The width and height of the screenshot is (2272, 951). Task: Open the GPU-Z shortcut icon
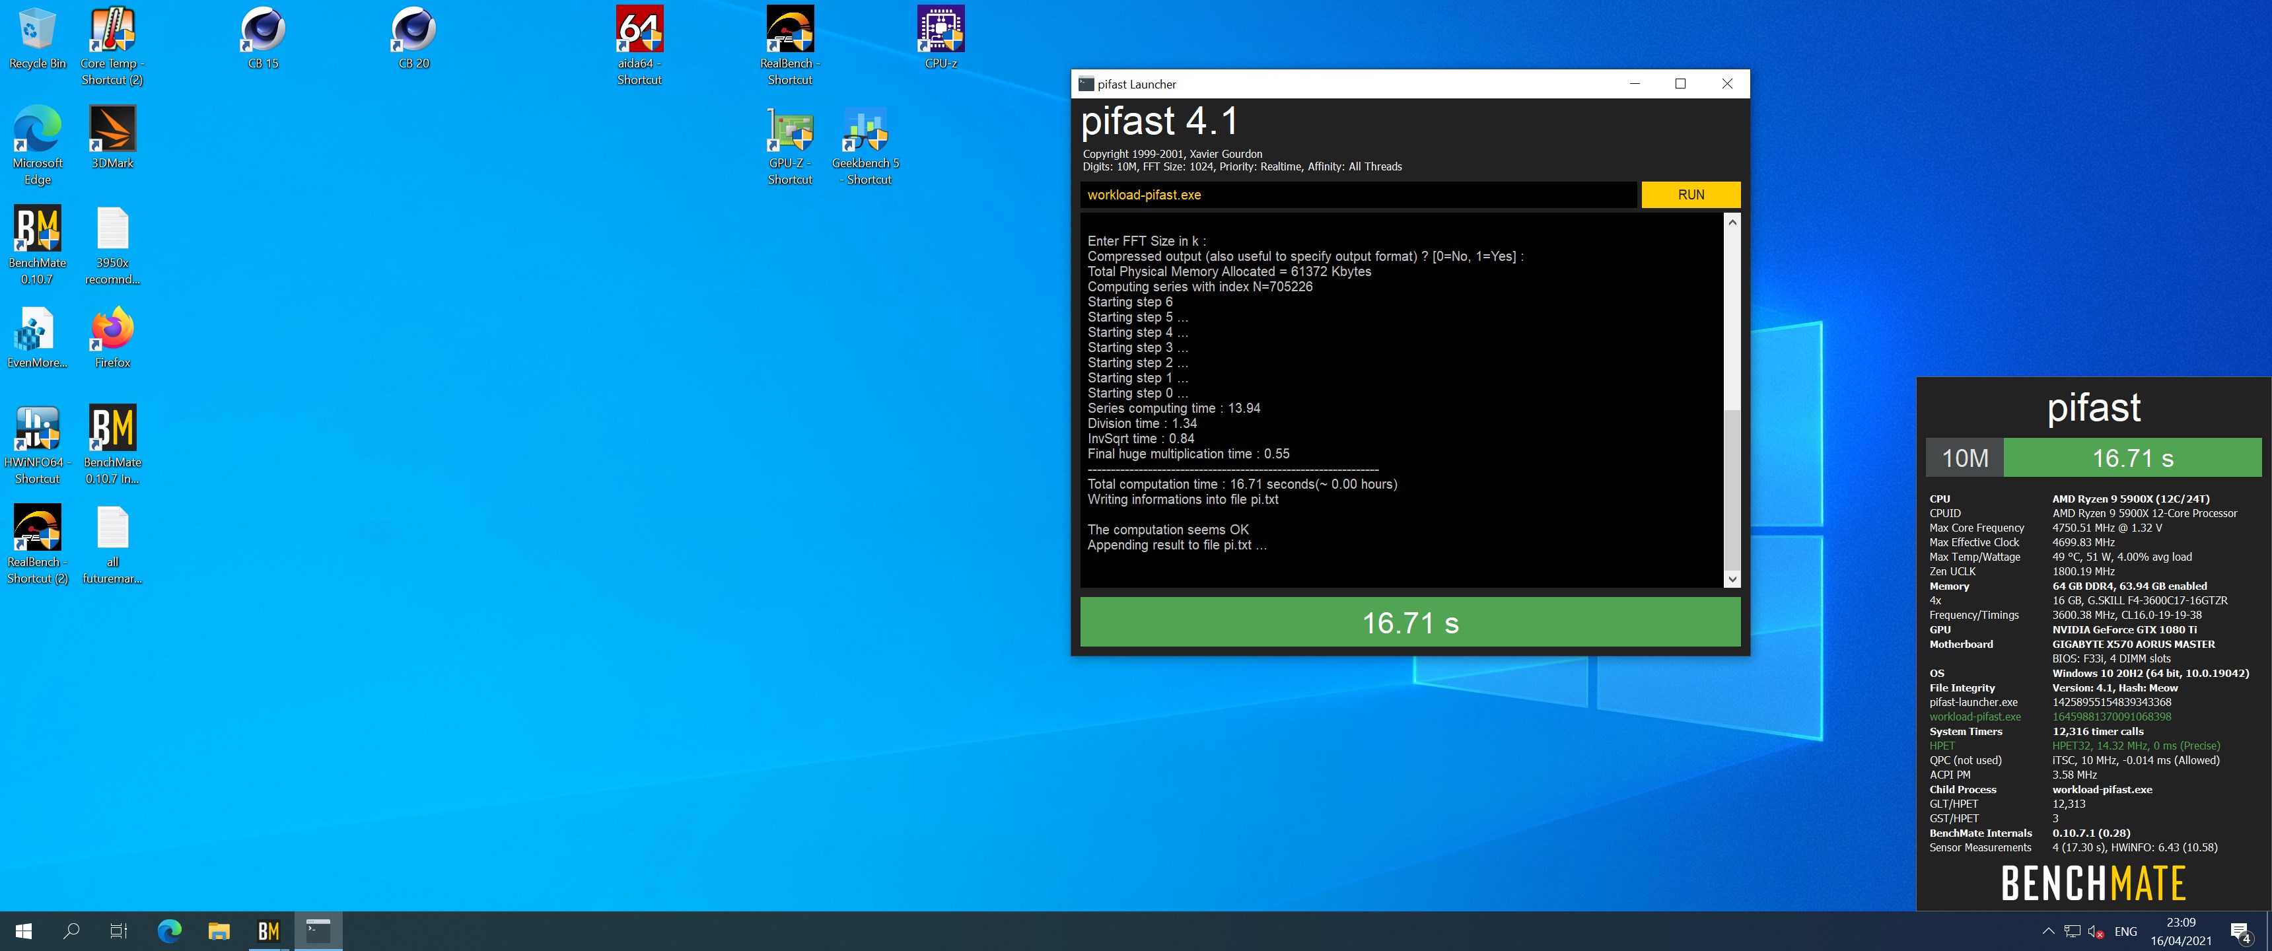tap(791, 147)
